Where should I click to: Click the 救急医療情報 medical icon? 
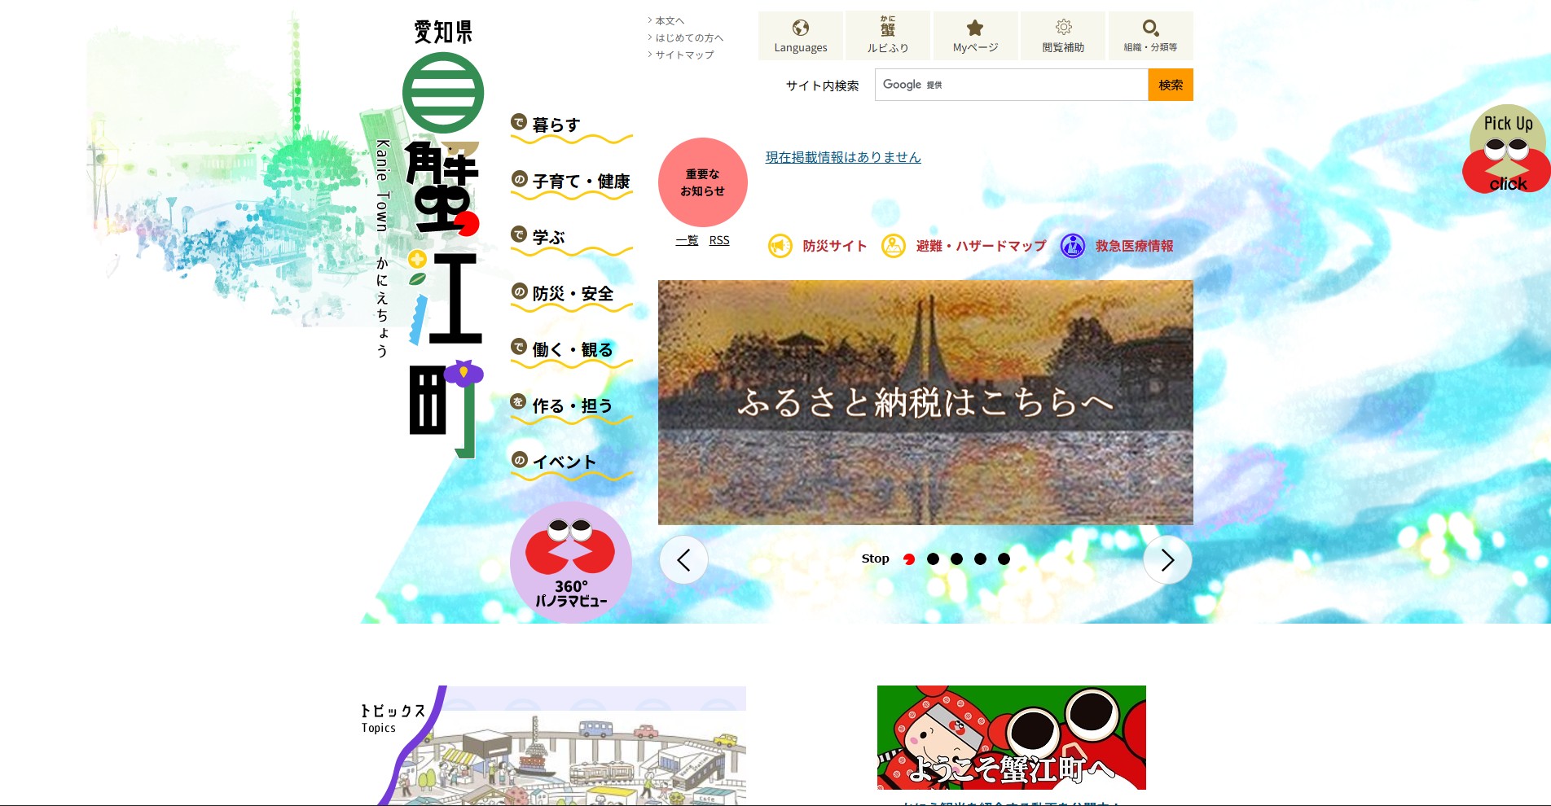[x=1073, y=246]
